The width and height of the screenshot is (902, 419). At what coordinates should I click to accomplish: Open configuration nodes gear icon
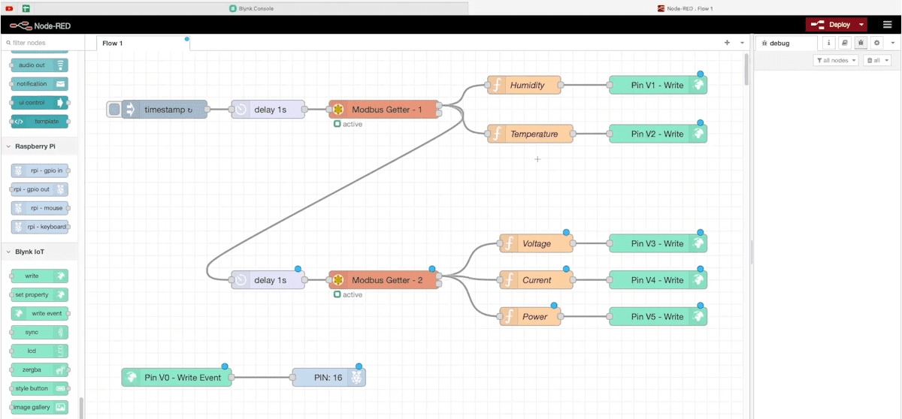876,44
